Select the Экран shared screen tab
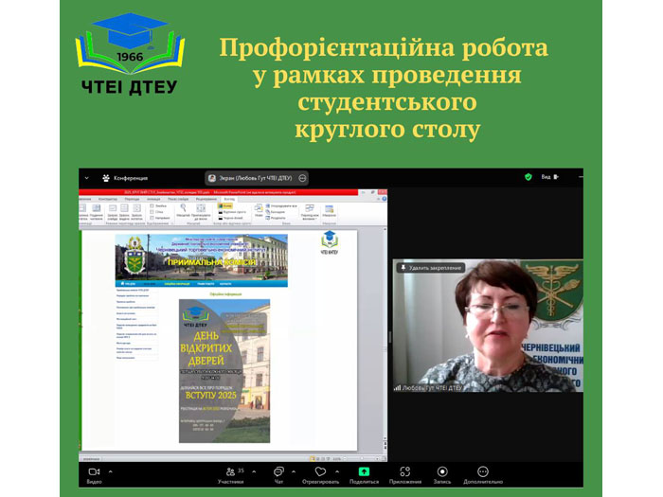663x497 pixels. pyautogui.click(x=251, y=177)
